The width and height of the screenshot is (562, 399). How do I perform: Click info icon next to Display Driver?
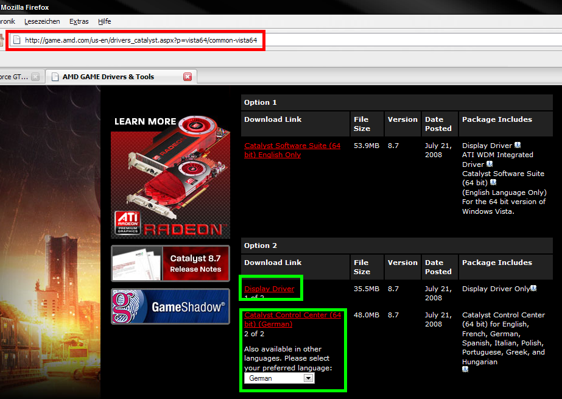tap(518, 145)
